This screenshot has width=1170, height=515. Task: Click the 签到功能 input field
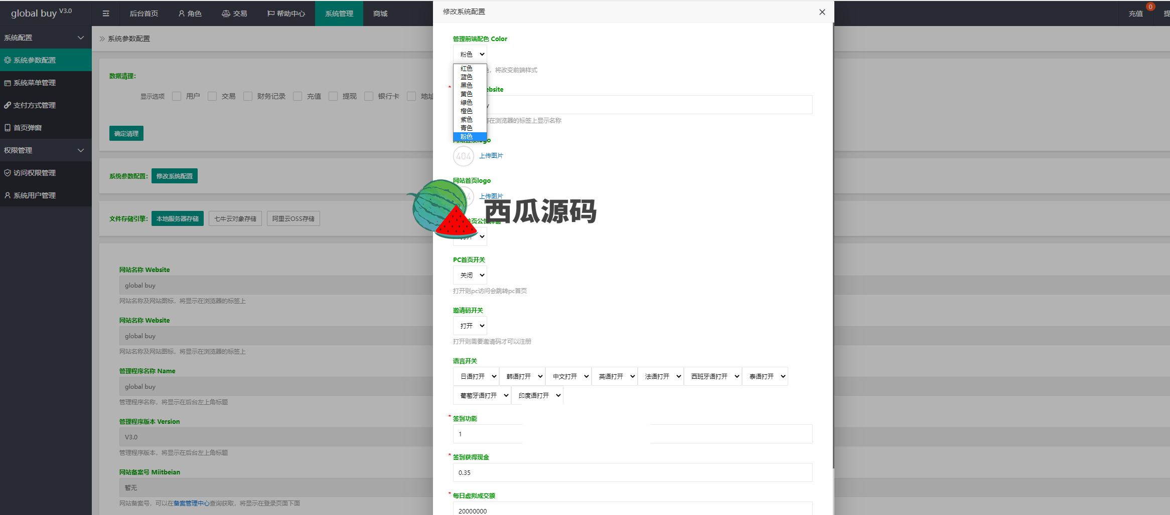pyautogui.click(x=633, y=434)
